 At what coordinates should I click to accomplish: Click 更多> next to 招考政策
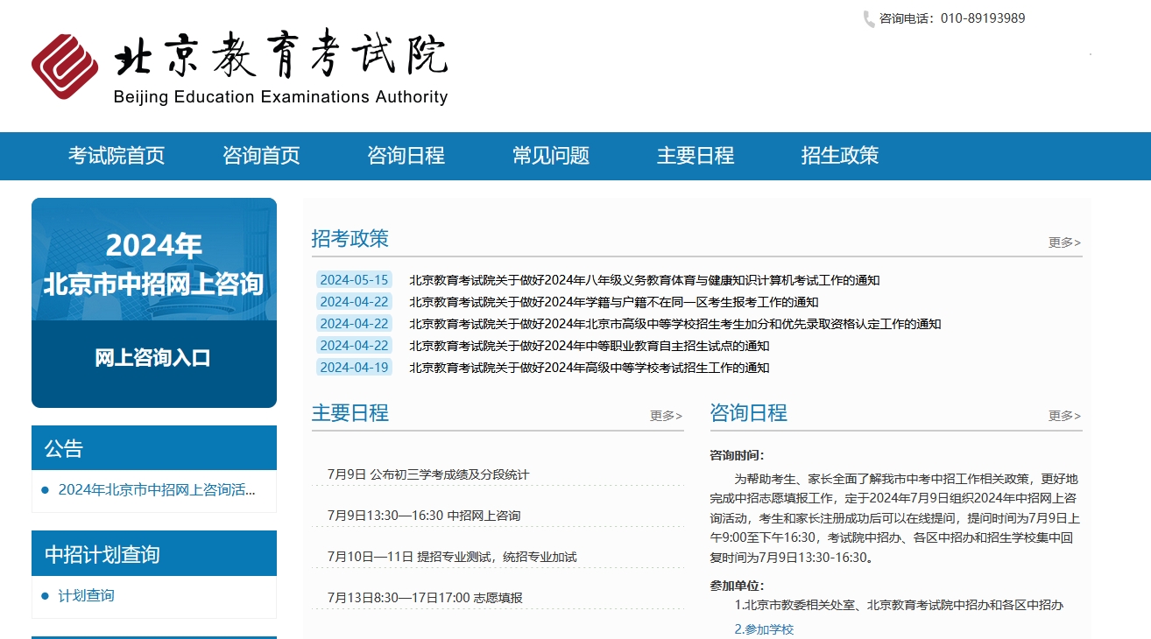(x=1065, y=242)
